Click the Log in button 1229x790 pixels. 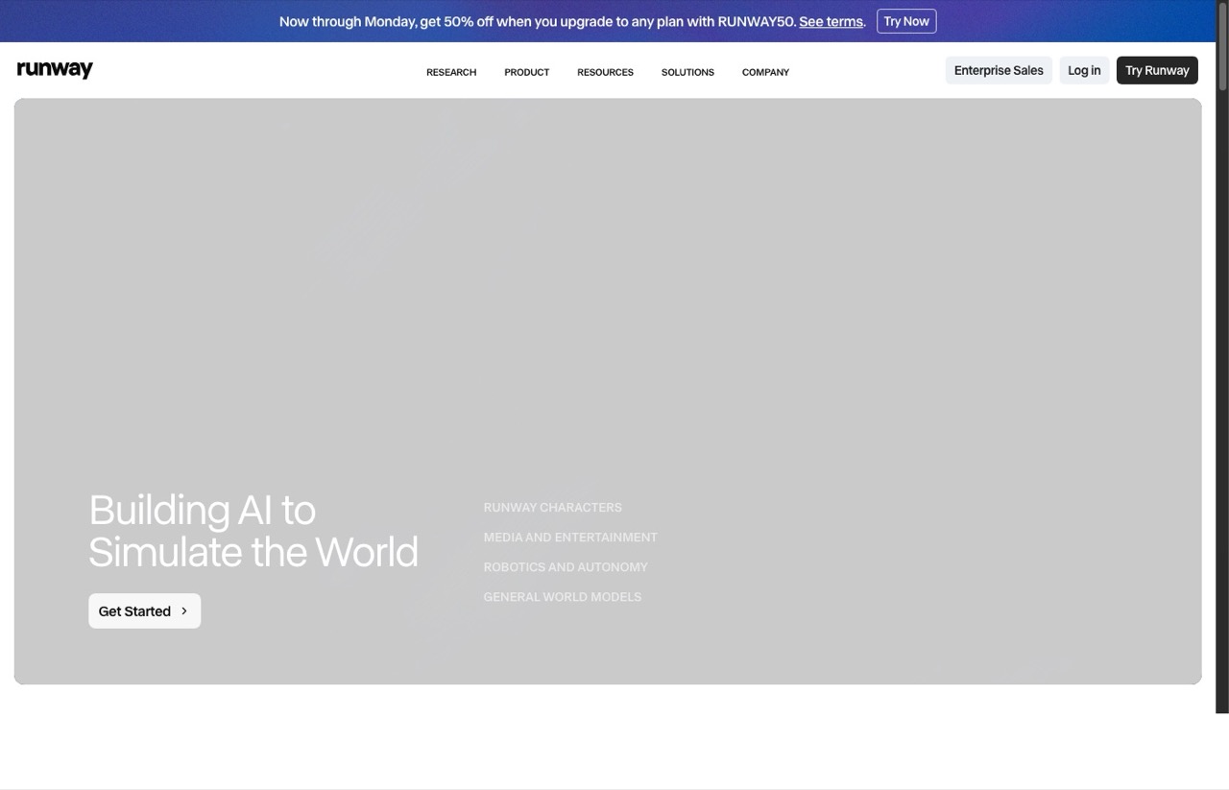click(1084, 70)
